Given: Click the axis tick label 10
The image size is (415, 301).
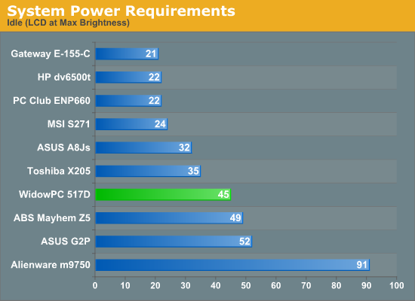Looking at the screenshot, I should point(125,285).
